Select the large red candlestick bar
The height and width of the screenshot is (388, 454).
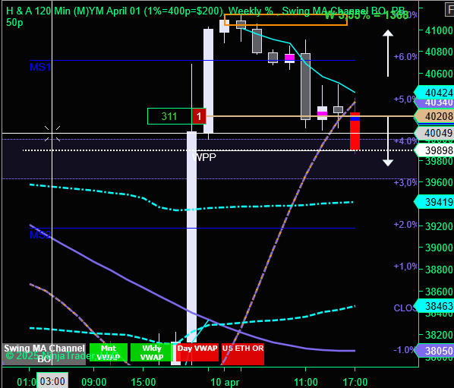[x=355, y=131]
